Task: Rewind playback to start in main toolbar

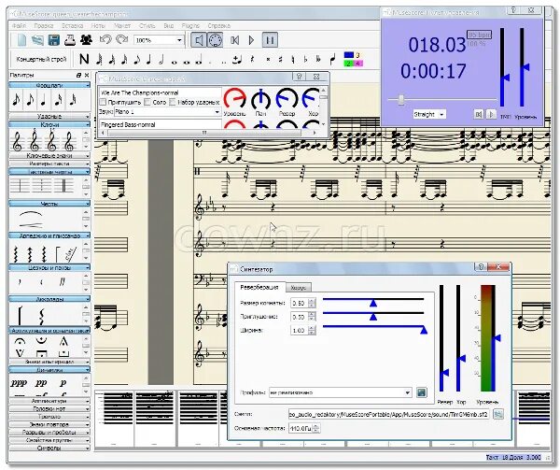Action: [x=234, y=40]
